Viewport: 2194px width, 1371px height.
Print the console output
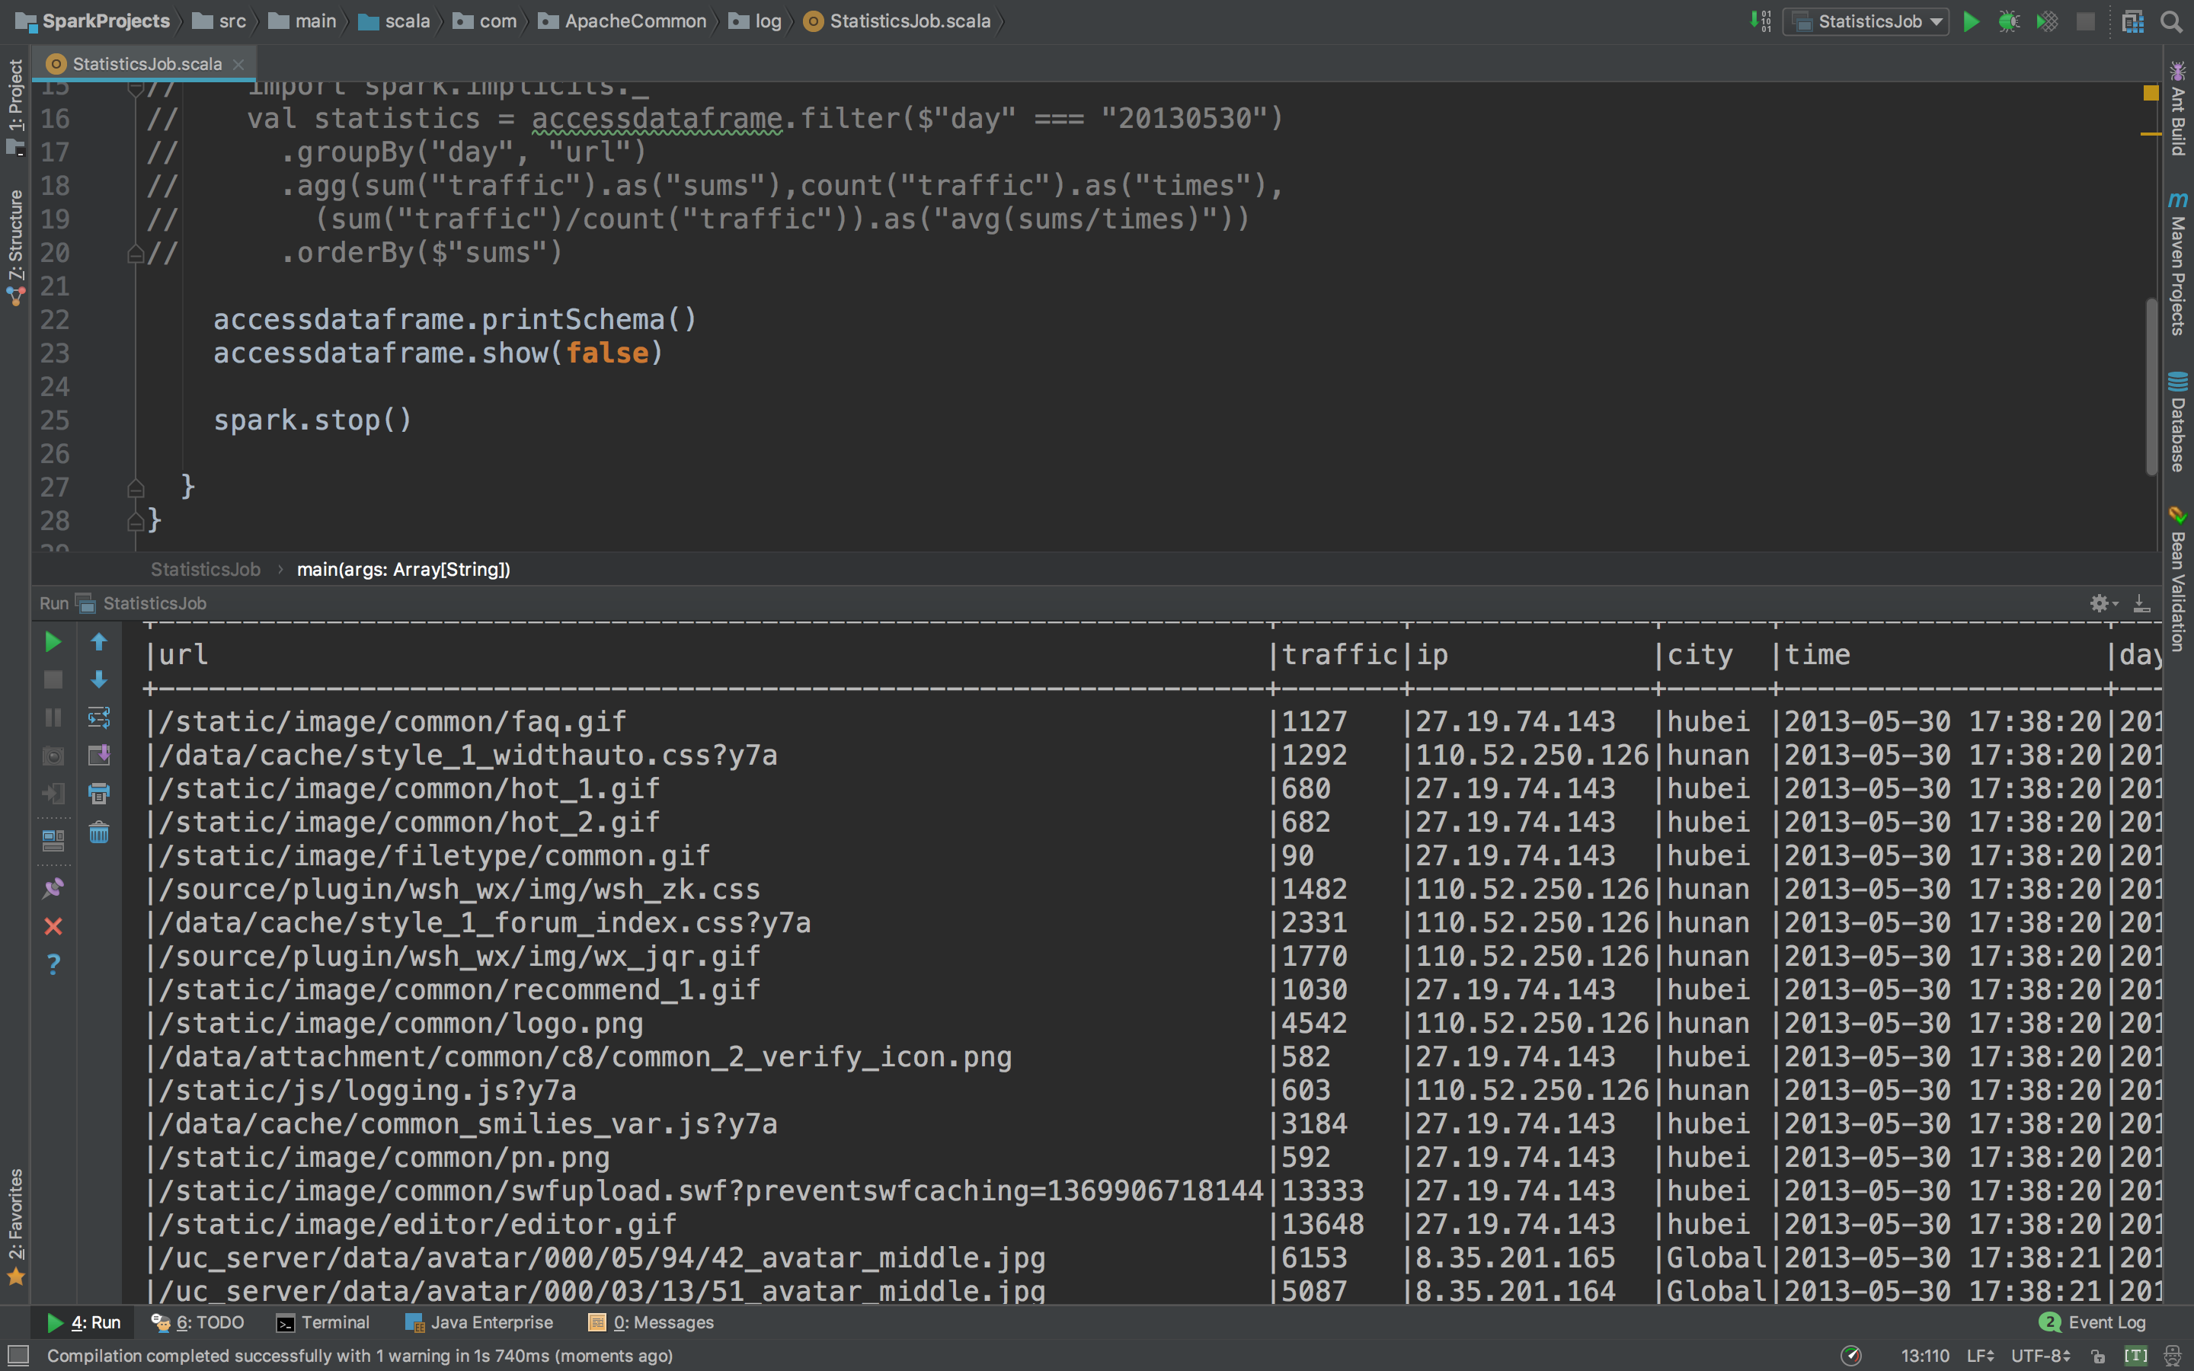(x=99, y=794)
